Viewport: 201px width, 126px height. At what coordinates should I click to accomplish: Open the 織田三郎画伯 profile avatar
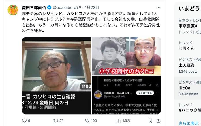[x=13, y=10]
